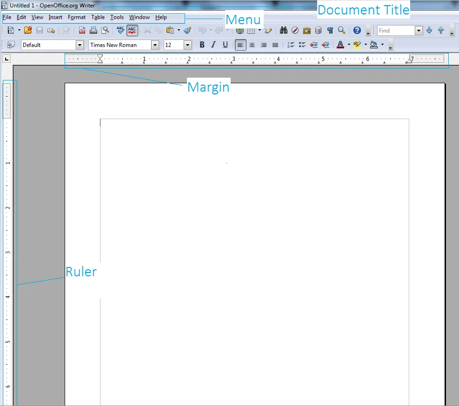The width and height of the screenshot is (459, 406).
Task: Click the Redo arrow icon
Action: tap(219, 30)
